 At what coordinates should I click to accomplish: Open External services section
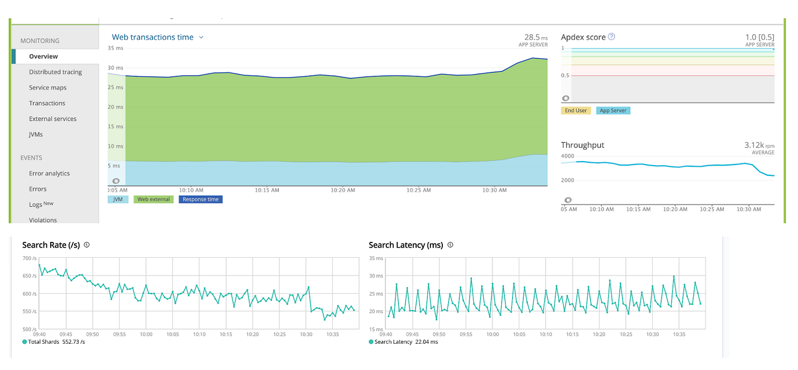click(x=52, y=119)
